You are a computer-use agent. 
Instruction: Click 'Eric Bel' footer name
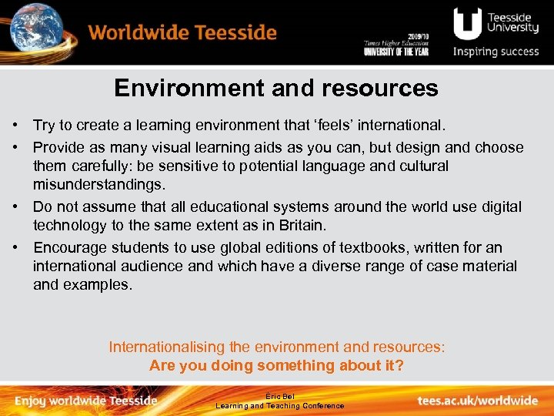(280, 396)
